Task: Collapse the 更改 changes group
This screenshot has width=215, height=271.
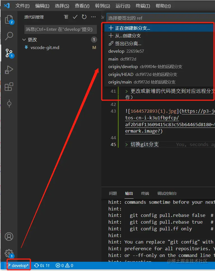Action: click(x=24, y=40)
